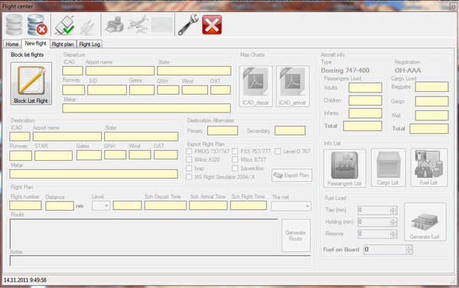Click the date and time in status bar
459x288 pixels.
(x=25, y=280)
